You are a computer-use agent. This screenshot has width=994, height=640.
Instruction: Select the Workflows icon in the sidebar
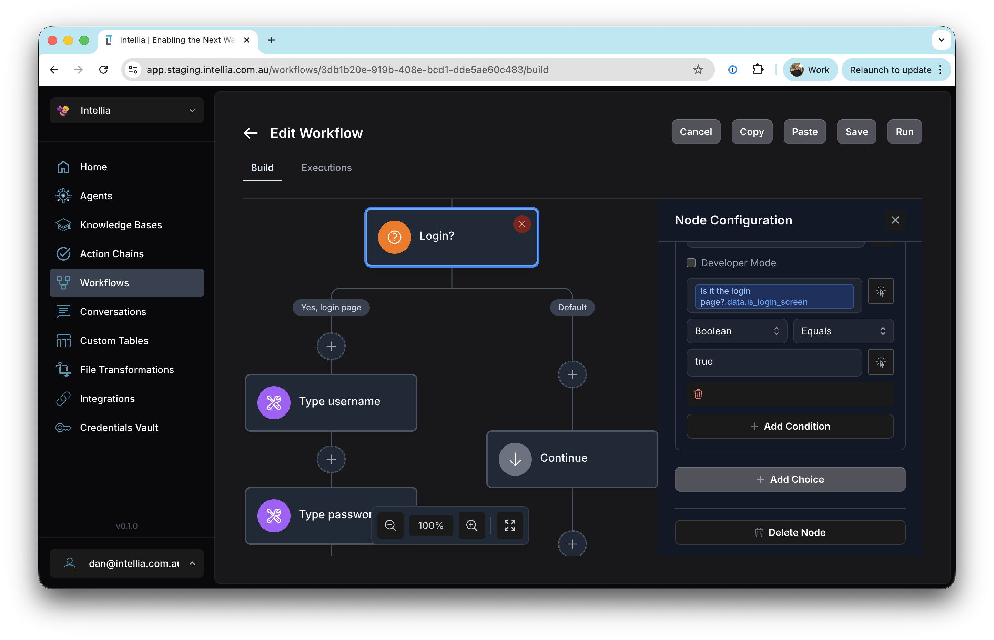(x=63, y=283)
